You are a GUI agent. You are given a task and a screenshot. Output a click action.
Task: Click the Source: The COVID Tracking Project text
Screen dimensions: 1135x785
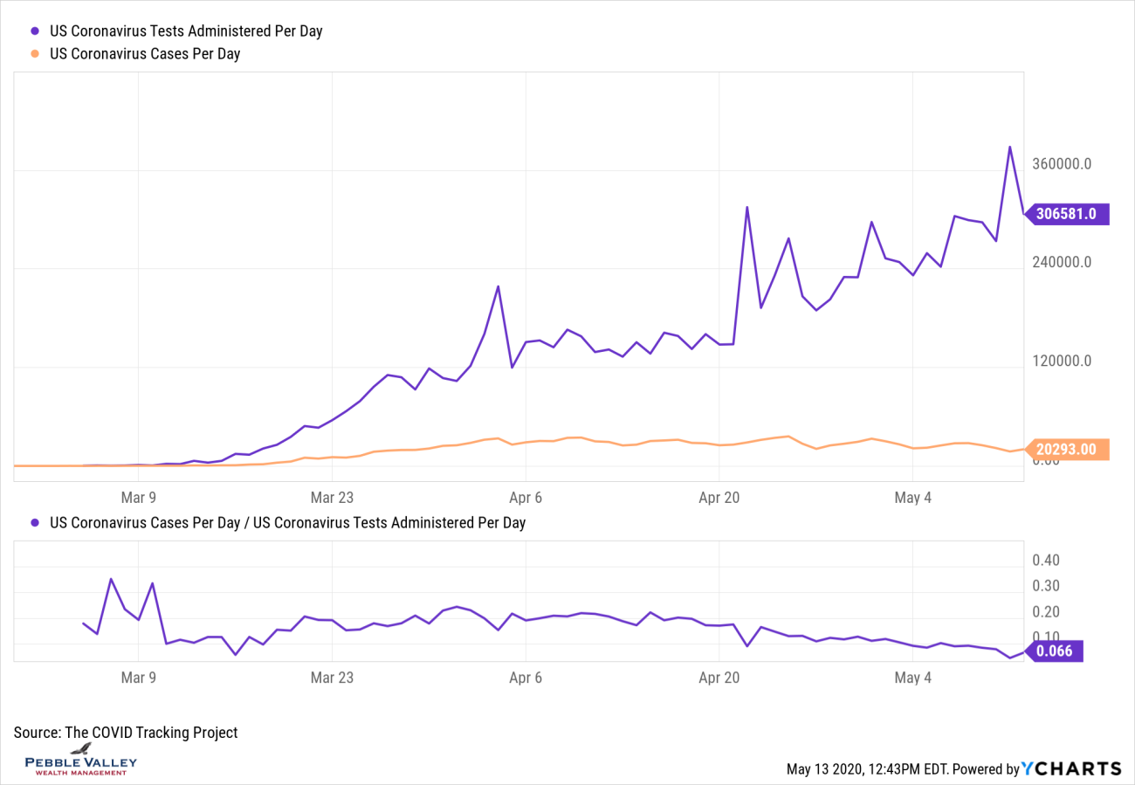pyautogui.click(x=126, y=733)
